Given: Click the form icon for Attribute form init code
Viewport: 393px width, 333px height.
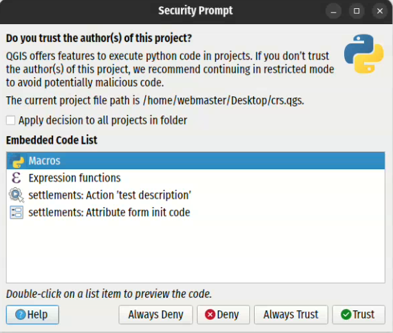Looking at the screenshot, I should point(17,212).
